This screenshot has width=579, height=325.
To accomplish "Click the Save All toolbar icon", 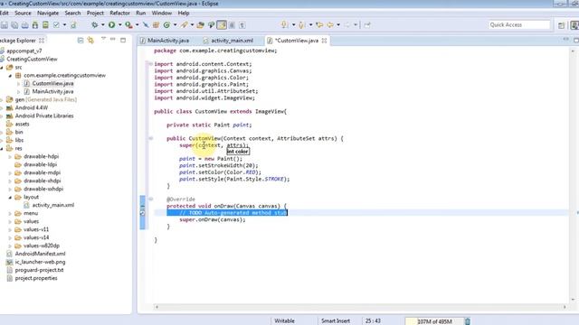I will click(14, 25).
